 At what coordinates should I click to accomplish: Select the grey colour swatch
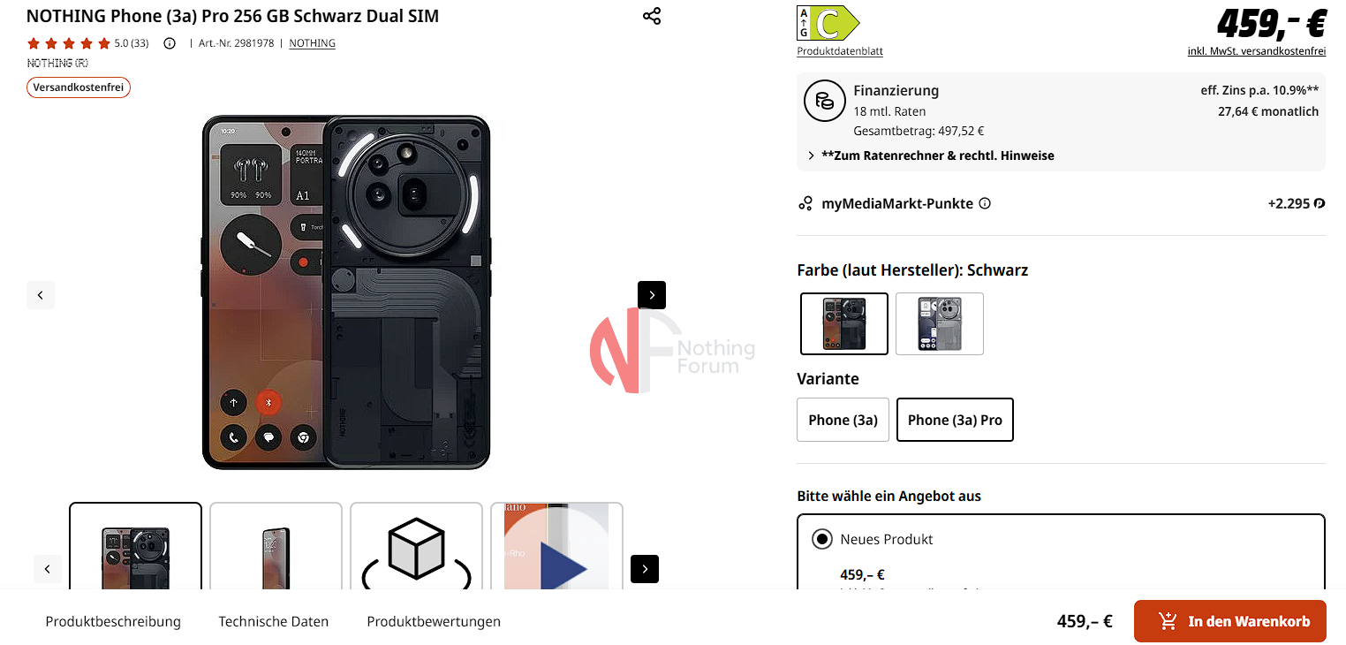pyautogui.click(x=940, y=323)
